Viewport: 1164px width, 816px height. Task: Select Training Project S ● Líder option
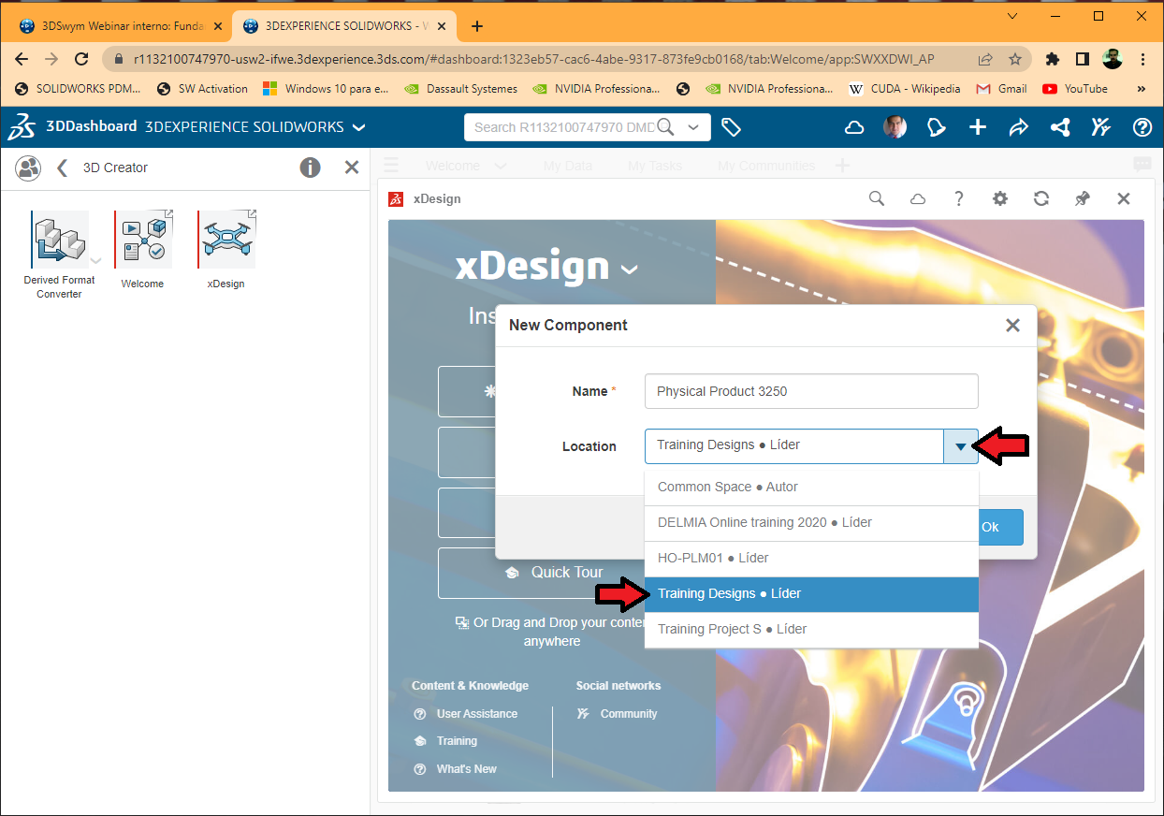811,630
